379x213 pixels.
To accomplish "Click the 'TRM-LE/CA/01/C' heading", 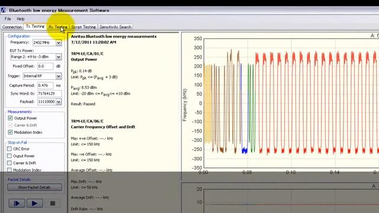I will tap(87, 54).
